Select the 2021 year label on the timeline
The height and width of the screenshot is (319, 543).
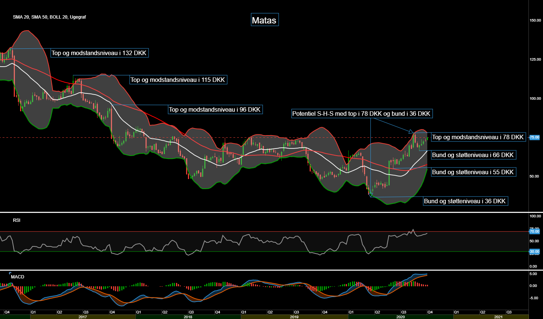pos(498,317)
